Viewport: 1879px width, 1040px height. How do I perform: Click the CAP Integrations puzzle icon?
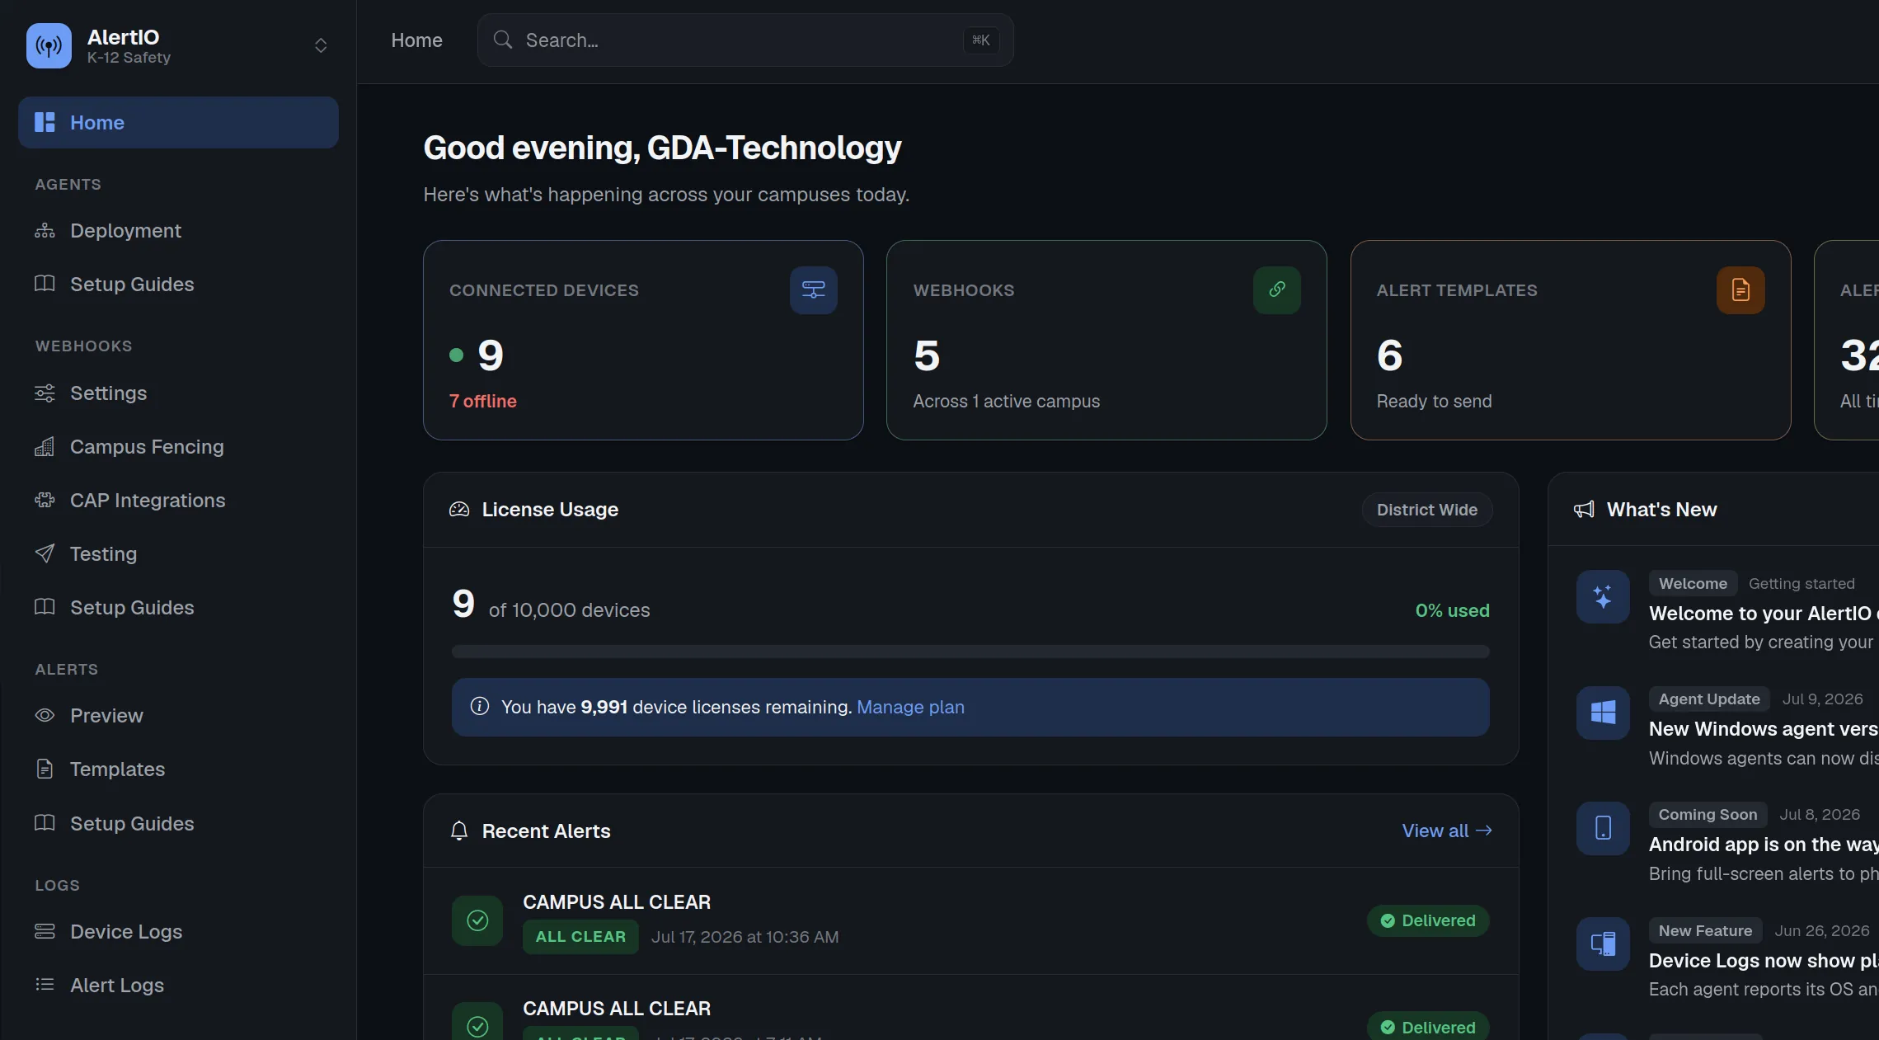pos(45,501)
